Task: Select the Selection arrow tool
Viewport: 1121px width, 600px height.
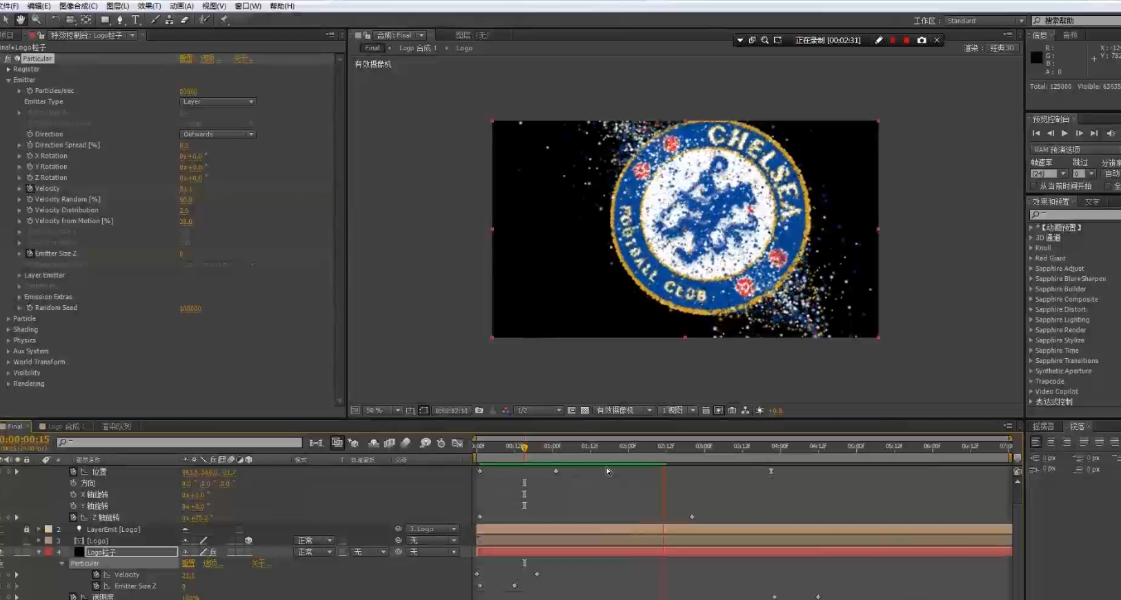Action: click(x=6, y=20)
